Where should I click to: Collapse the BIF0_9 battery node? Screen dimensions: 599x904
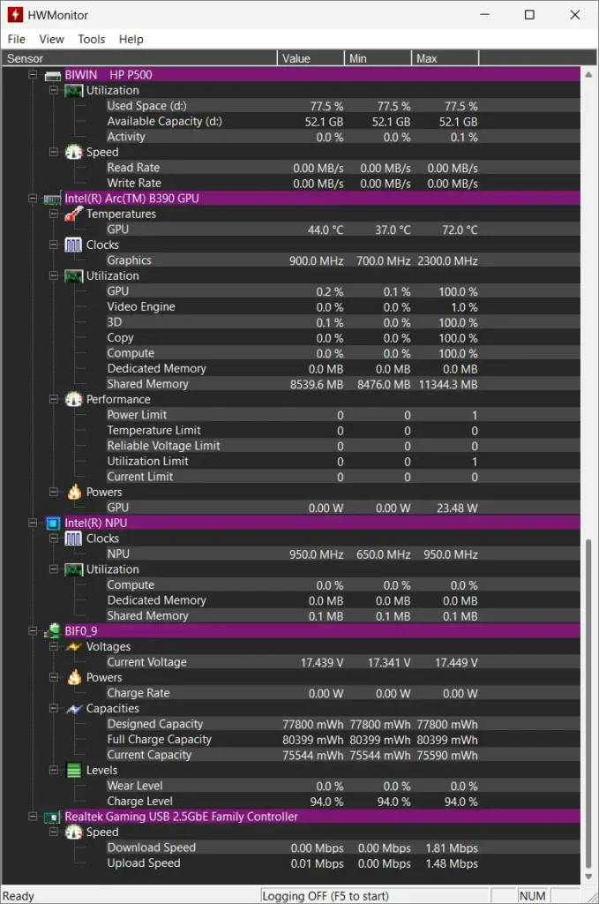(x=33, y=631)
